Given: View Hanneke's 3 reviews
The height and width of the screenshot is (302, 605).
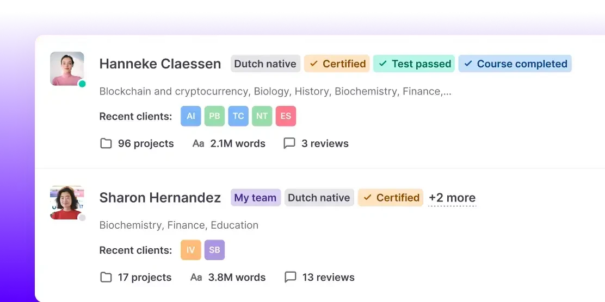Looking at the screenshot, I should point(325,143).
